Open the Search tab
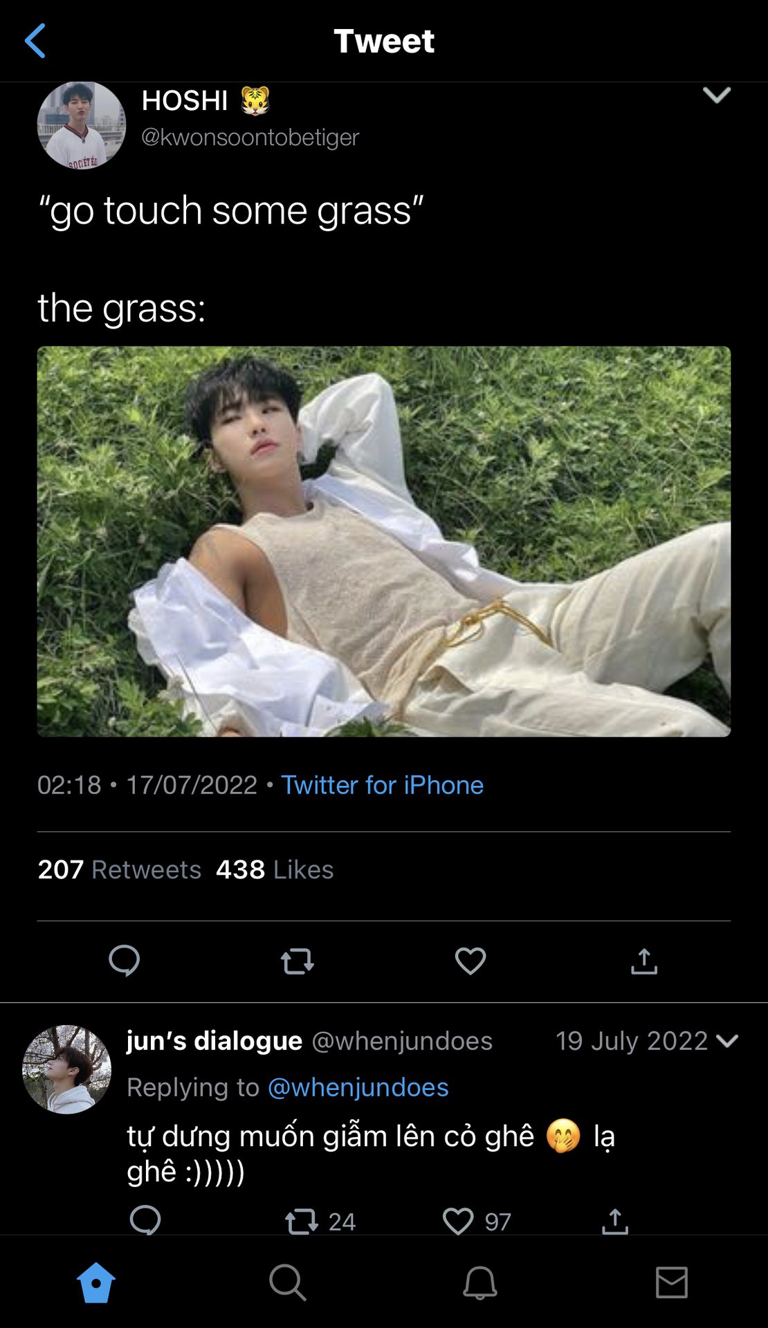768x1328 pixels. (x=287, y=1283)
